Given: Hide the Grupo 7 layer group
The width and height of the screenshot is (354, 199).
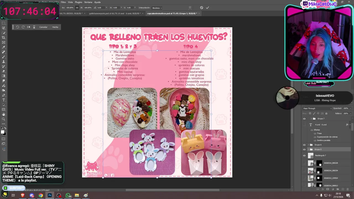Looking at the screenshot, I should [304, 119].
